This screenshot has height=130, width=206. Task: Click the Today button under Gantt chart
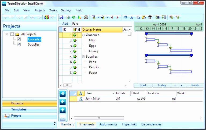[x=161, y=85]
